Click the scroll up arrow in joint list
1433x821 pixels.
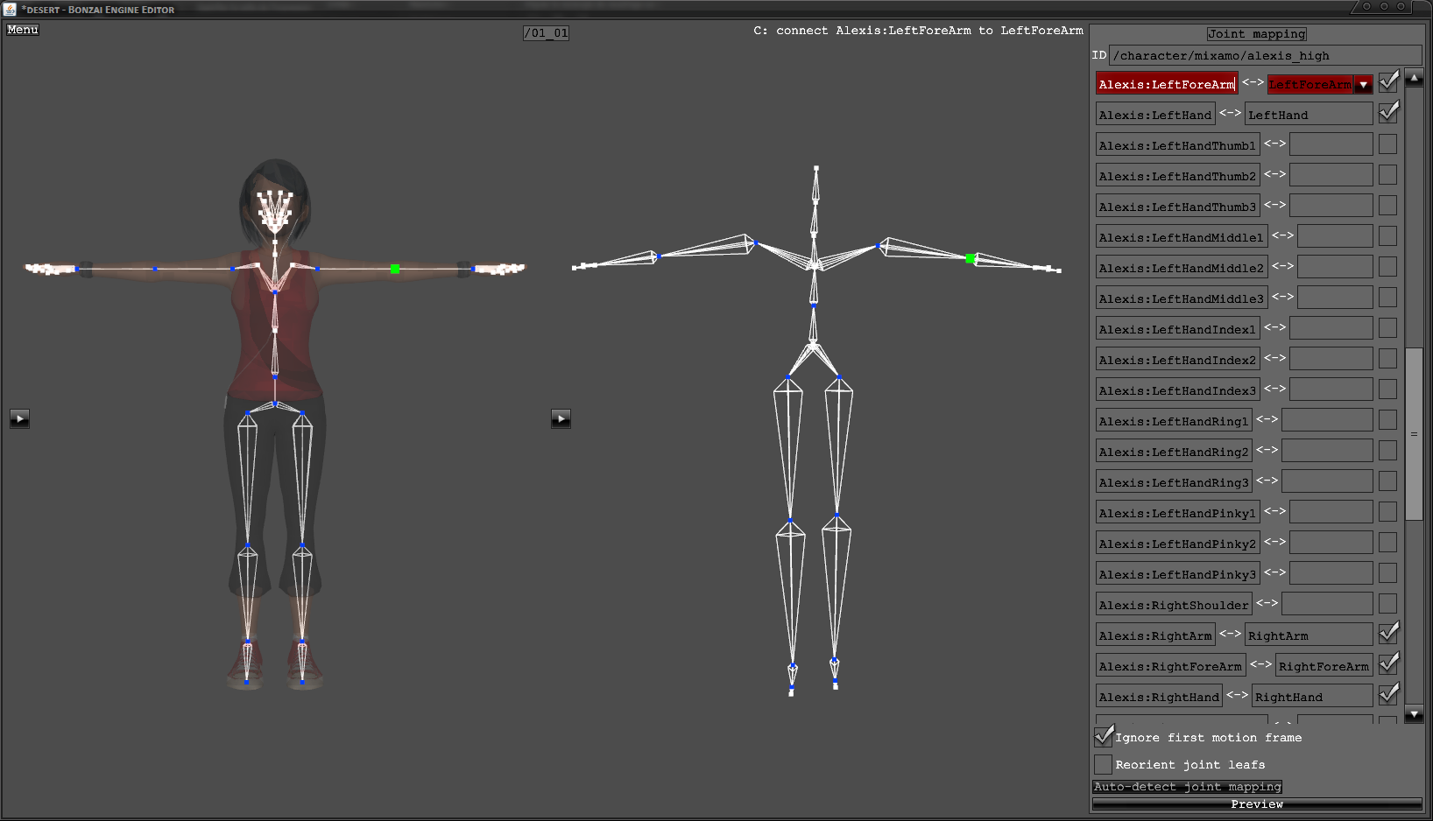1414,78
